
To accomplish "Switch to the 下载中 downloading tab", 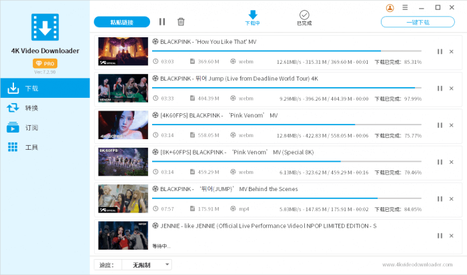I will [253, 18].
